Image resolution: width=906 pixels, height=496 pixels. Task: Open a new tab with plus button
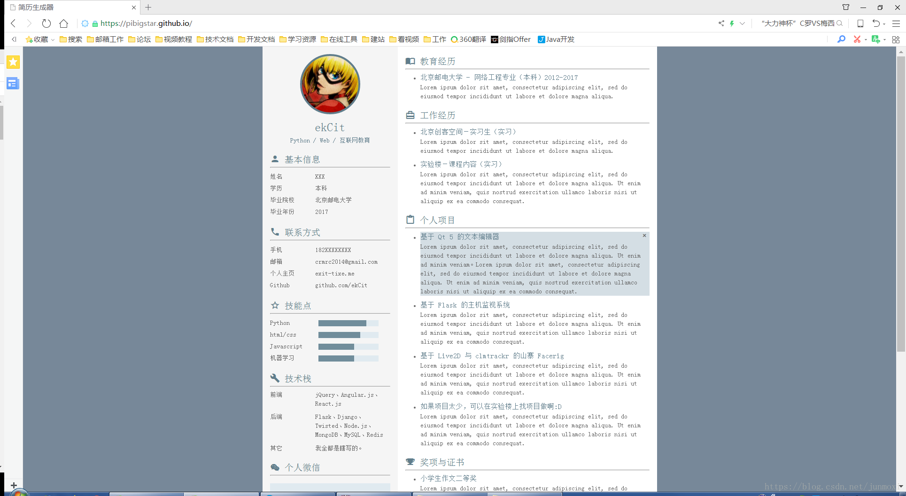[x=148, y=8]
